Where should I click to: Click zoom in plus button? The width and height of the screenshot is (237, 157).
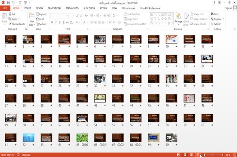point(223,155)
